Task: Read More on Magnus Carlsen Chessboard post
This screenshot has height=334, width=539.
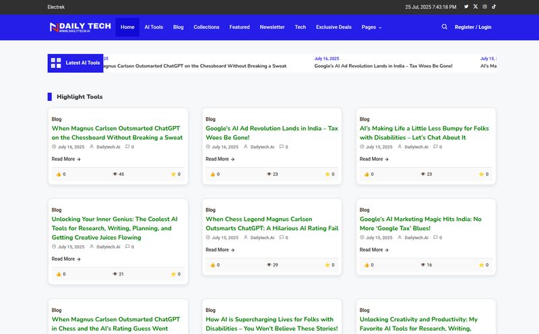Action: click(x=66, y=159)
